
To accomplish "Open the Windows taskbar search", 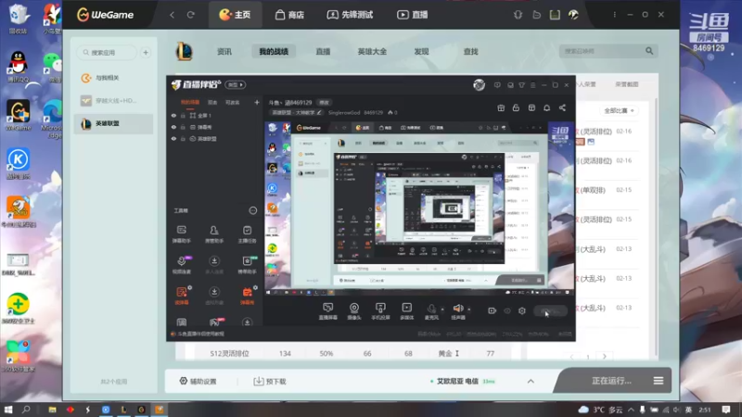I will coord(26,410).
